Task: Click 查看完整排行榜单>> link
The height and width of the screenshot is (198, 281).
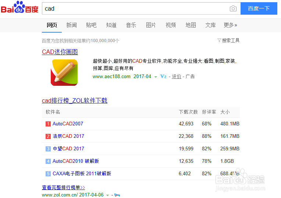Action: pyautogui.click(x=63, y=187)
